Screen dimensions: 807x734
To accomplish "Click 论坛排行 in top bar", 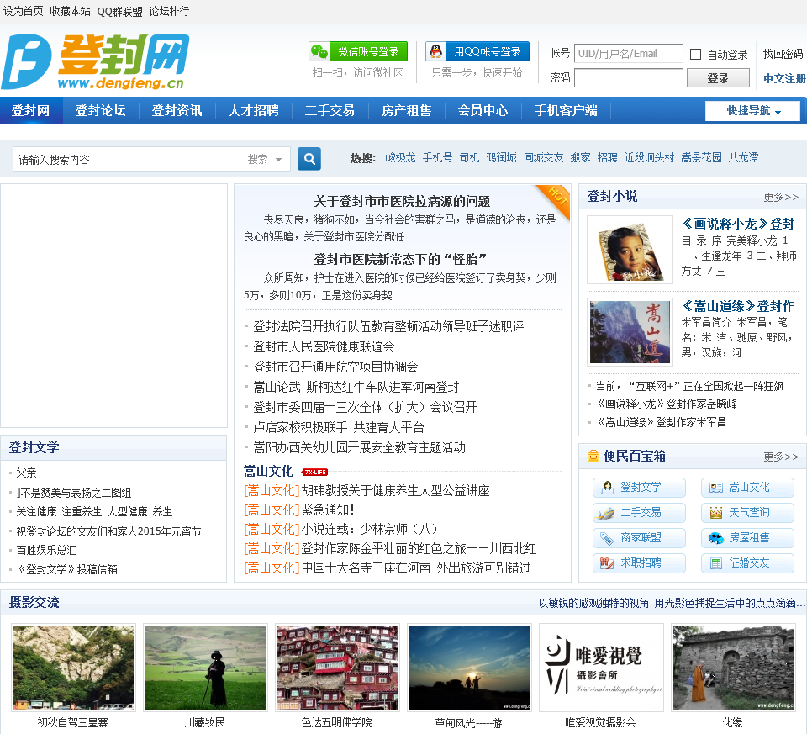I will point(169,11).
